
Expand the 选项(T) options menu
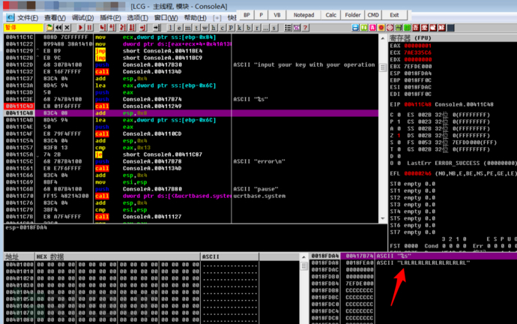click(x=137, y=16)
